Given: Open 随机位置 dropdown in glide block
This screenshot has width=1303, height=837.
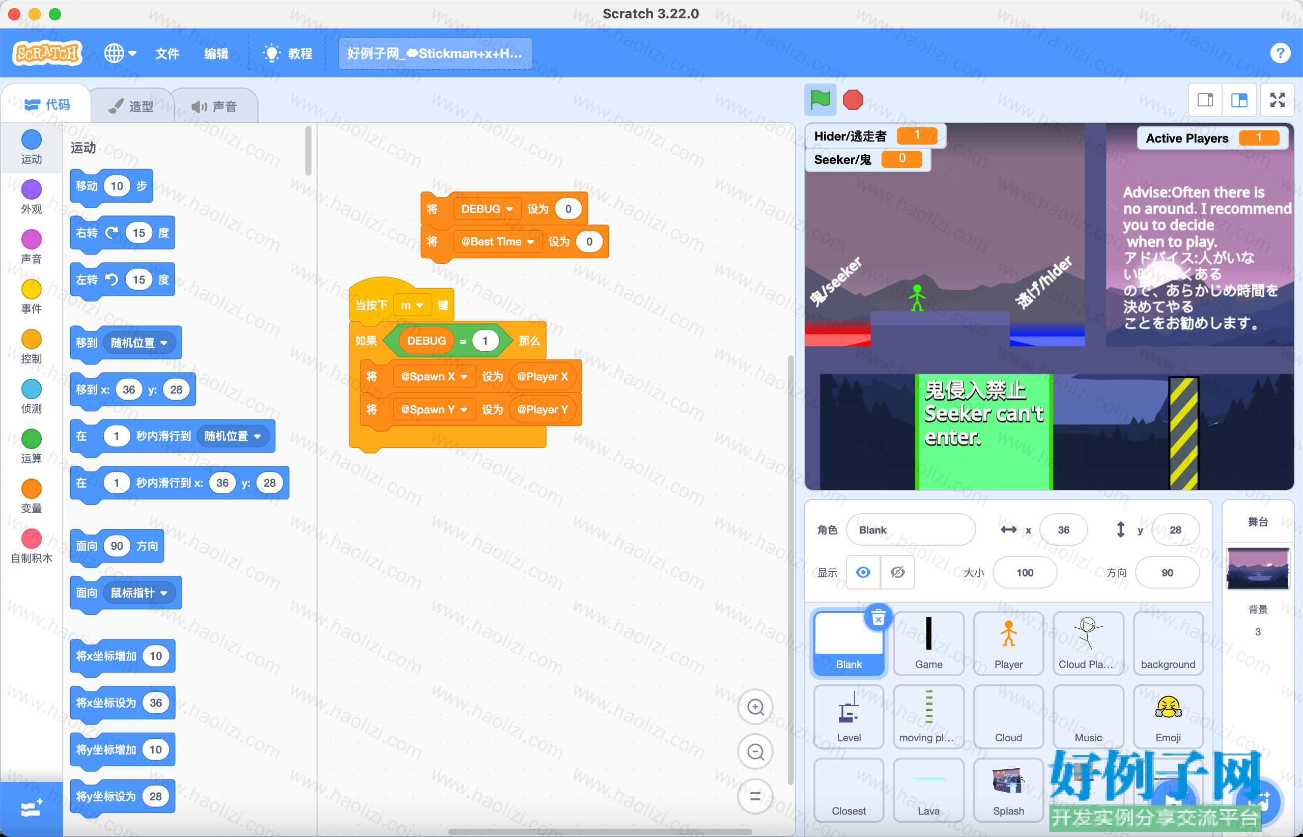Looking at the screenshot, I should pyautogui.click(x=233, y=436).
